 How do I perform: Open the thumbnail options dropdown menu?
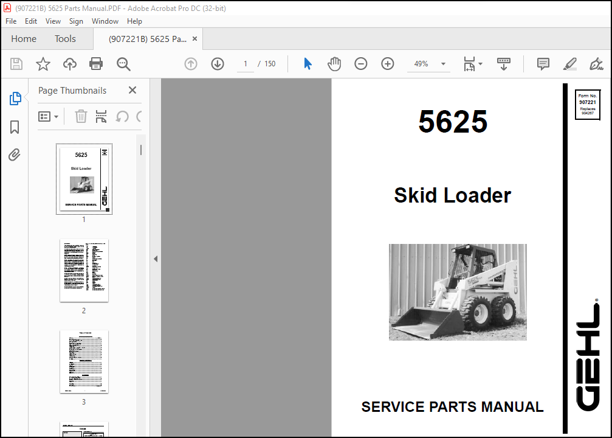tap(48, 116)
